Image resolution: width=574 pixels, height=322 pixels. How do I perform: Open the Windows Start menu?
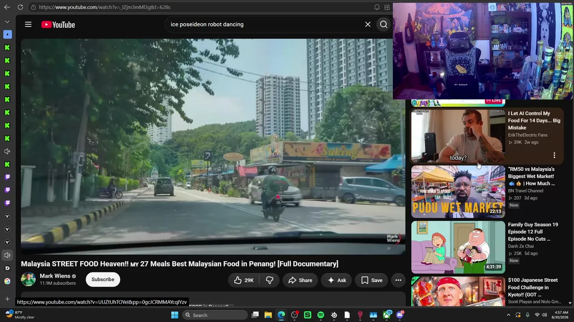pos(174,315)
